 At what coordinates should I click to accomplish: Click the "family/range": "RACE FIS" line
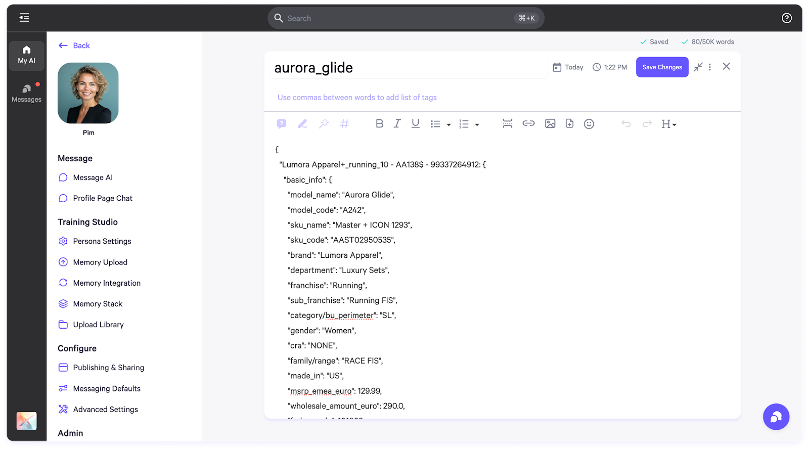[335, 361]
